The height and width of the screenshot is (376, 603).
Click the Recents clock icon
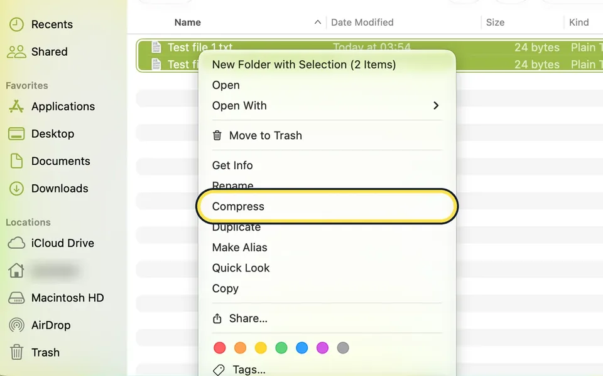coord(16,24)
